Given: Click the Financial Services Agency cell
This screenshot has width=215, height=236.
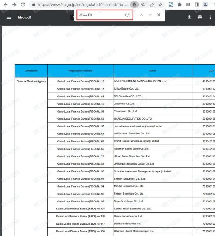Looking at the screenshot, I should point(31,81).
